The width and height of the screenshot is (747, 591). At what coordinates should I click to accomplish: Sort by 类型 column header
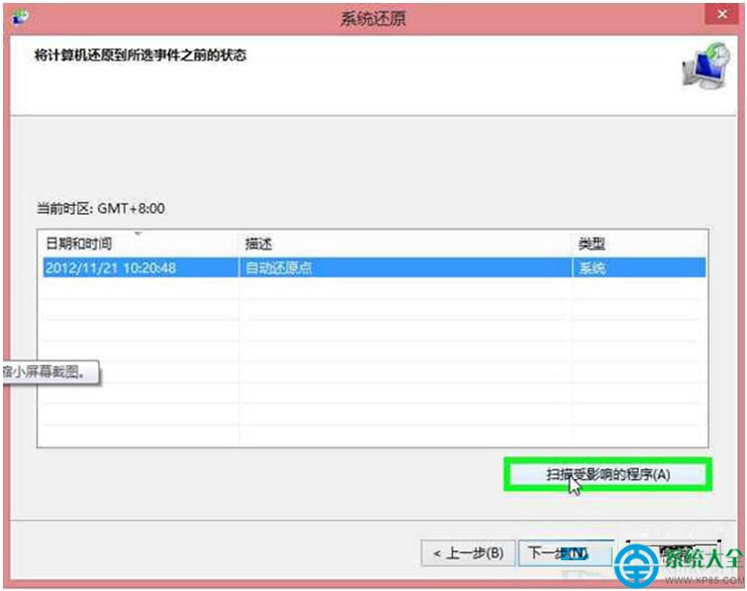[638, 244]
